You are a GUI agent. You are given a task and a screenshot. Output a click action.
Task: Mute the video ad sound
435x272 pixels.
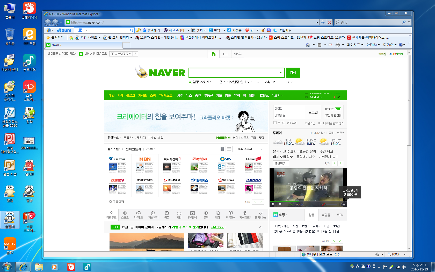click(323, 204)
